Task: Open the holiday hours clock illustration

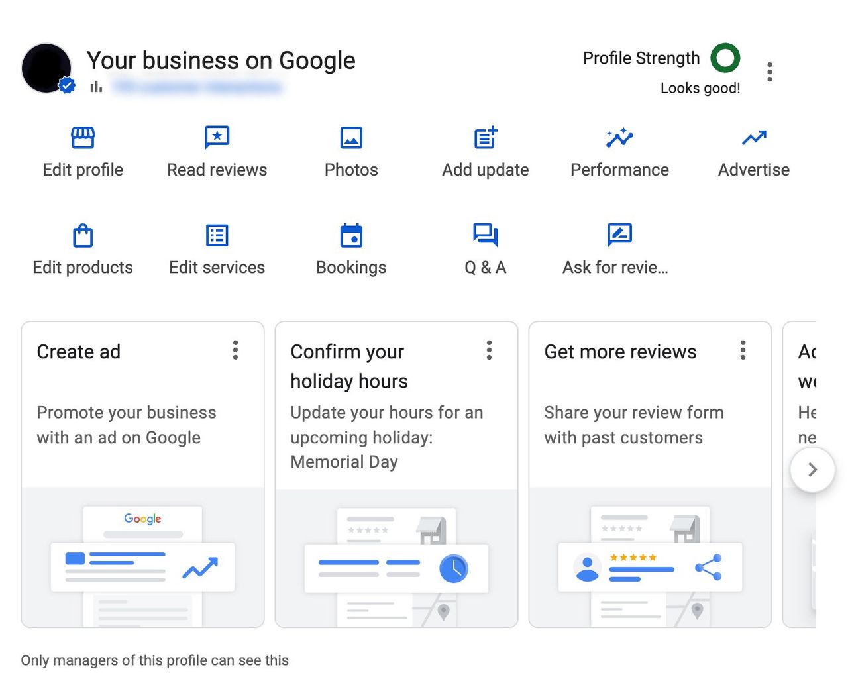Action: [x=396, y=558]
